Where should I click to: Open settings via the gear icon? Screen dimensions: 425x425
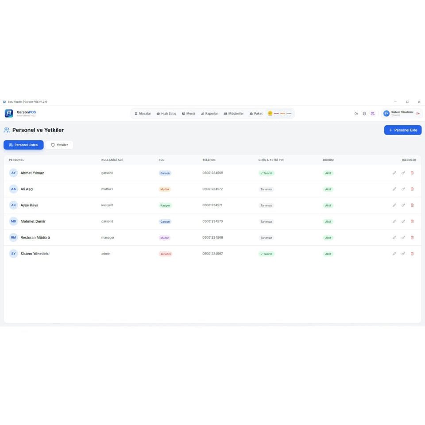point(364,114)
